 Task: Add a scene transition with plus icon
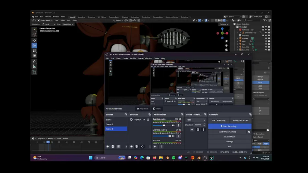pyautogui.click(x=192, y=130)
